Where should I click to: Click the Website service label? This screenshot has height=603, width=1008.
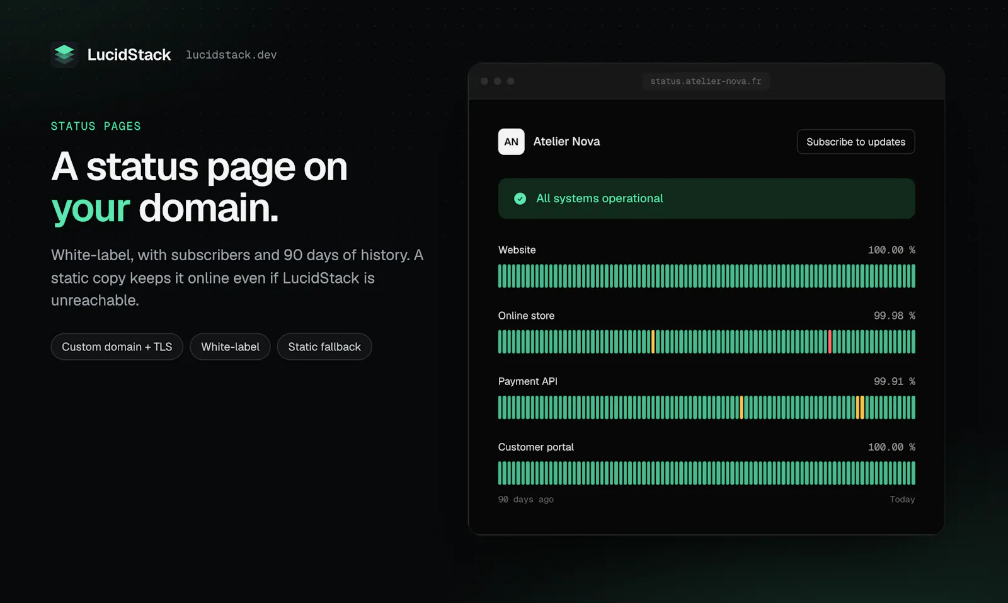point(517,250)
